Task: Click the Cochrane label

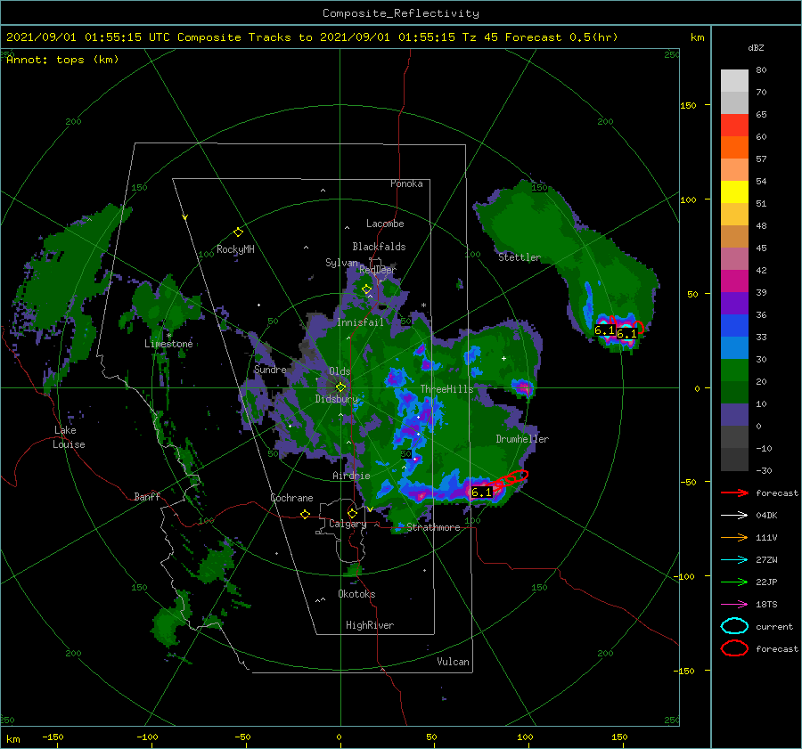Action: point(291,498)
